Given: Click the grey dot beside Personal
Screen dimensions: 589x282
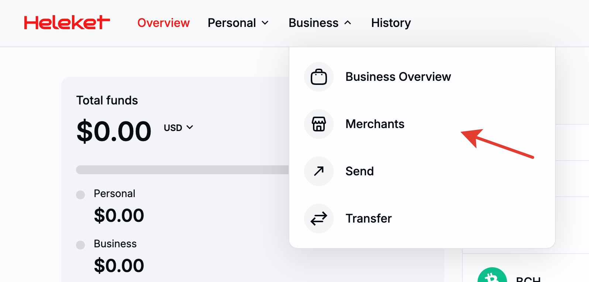Looking at the screenshot, I should [80, 195].
